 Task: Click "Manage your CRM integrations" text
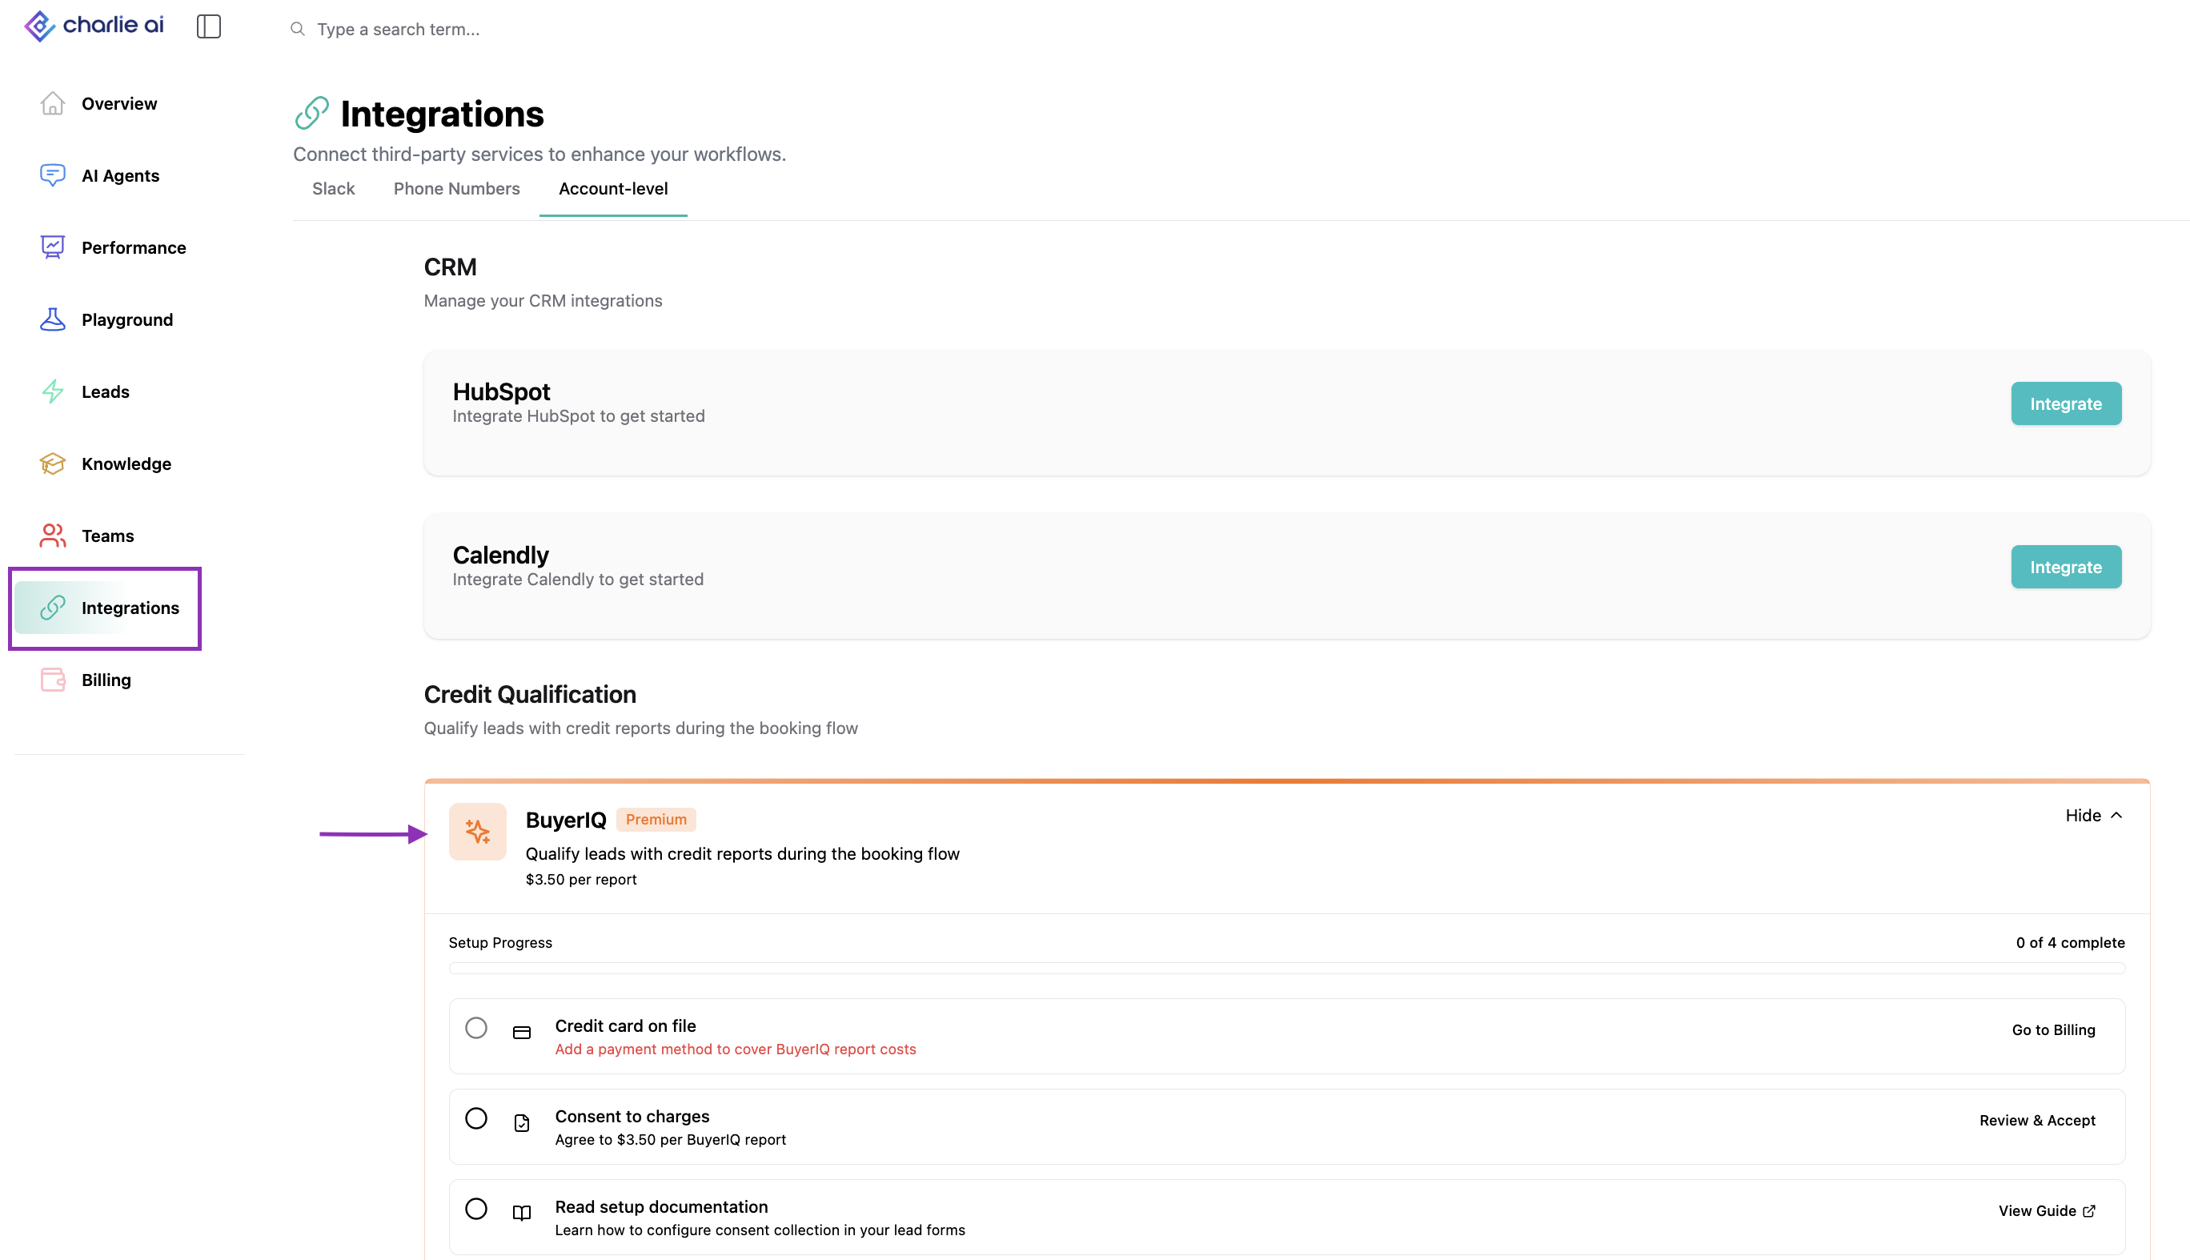(543, 300)
